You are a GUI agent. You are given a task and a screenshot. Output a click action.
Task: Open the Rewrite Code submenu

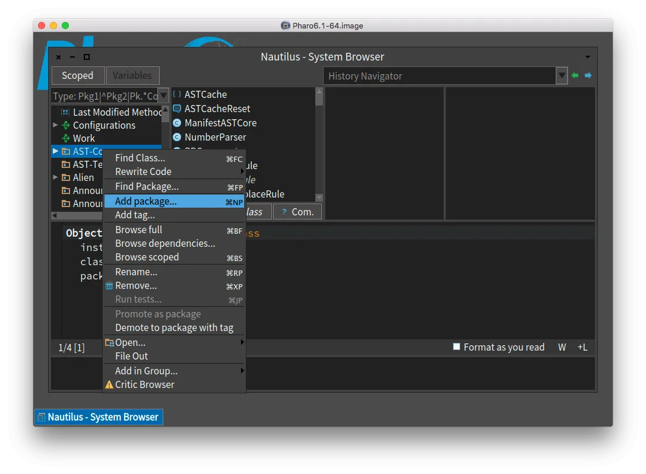point(175,171)
